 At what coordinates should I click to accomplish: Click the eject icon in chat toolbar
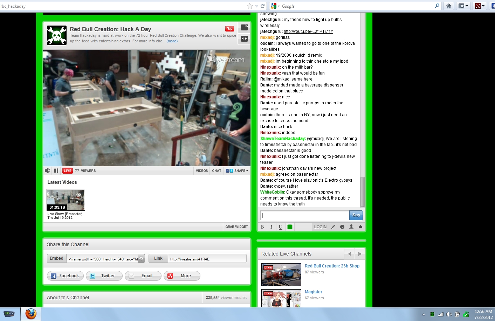pyautogui.click(x=360, y=227)
